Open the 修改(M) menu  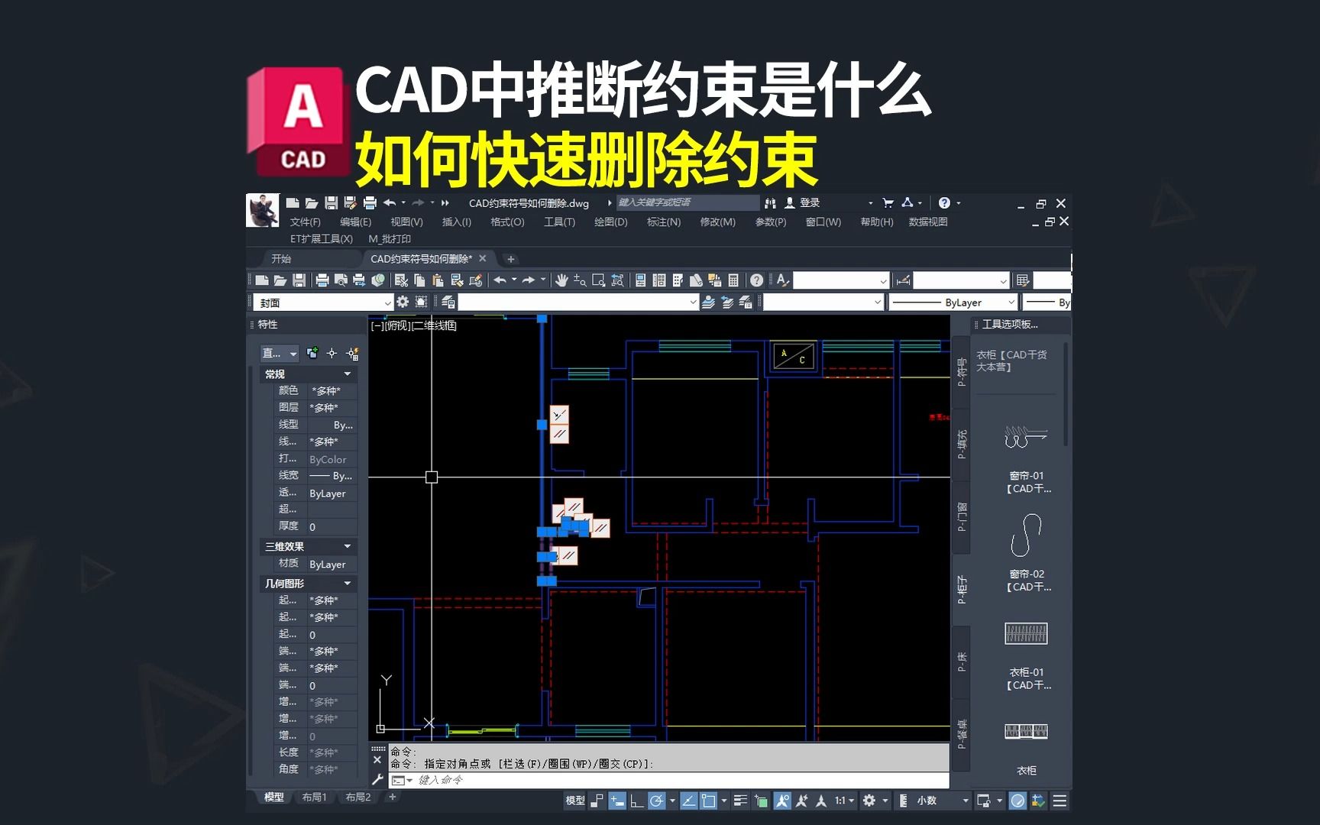pyautogui.click(x=717, y=222)
